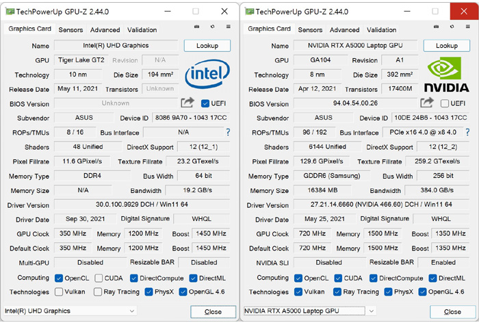Click GPU-Z app icon in Intel window title bar
The width and height of the screenshot is (479, 325).
click(10, 12)
